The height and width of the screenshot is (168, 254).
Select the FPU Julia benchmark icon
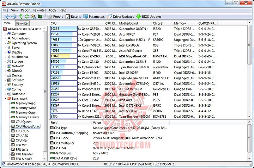tap(13, 150)
